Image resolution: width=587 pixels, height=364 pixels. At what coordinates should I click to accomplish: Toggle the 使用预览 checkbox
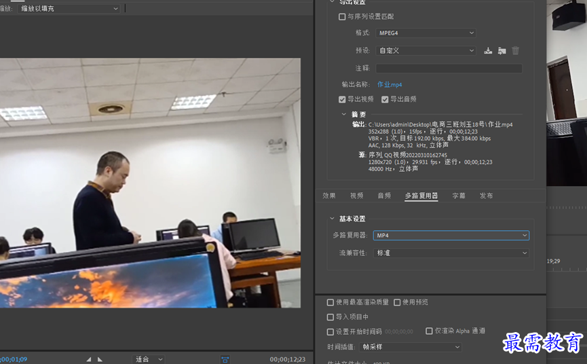(397, 302)
